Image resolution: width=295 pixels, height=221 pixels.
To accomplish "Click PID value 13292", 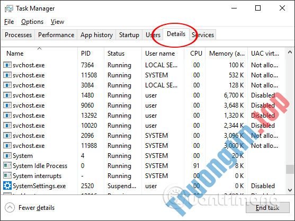I will click(x=89, y=116).
